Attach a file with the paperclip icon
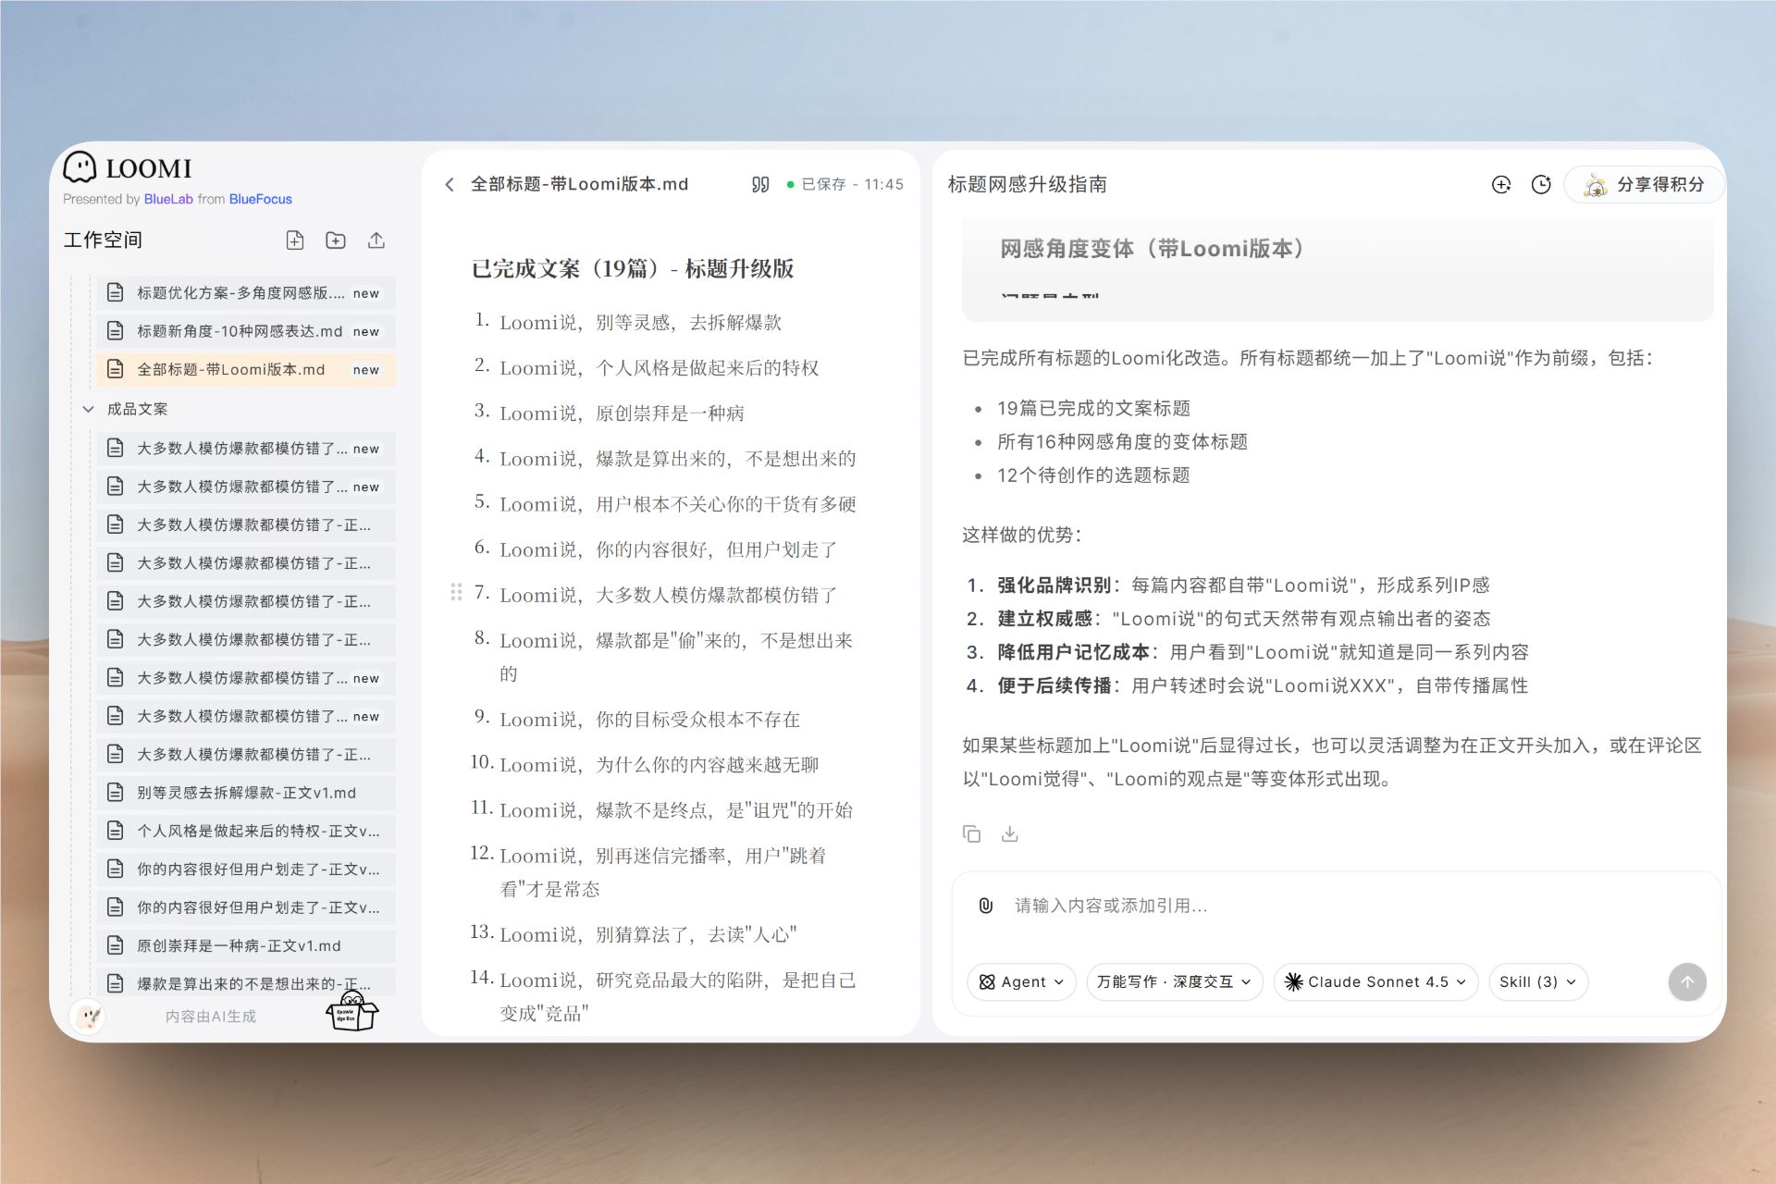The height and width of the screenshot is (1184, 1776). pos(983,906)
